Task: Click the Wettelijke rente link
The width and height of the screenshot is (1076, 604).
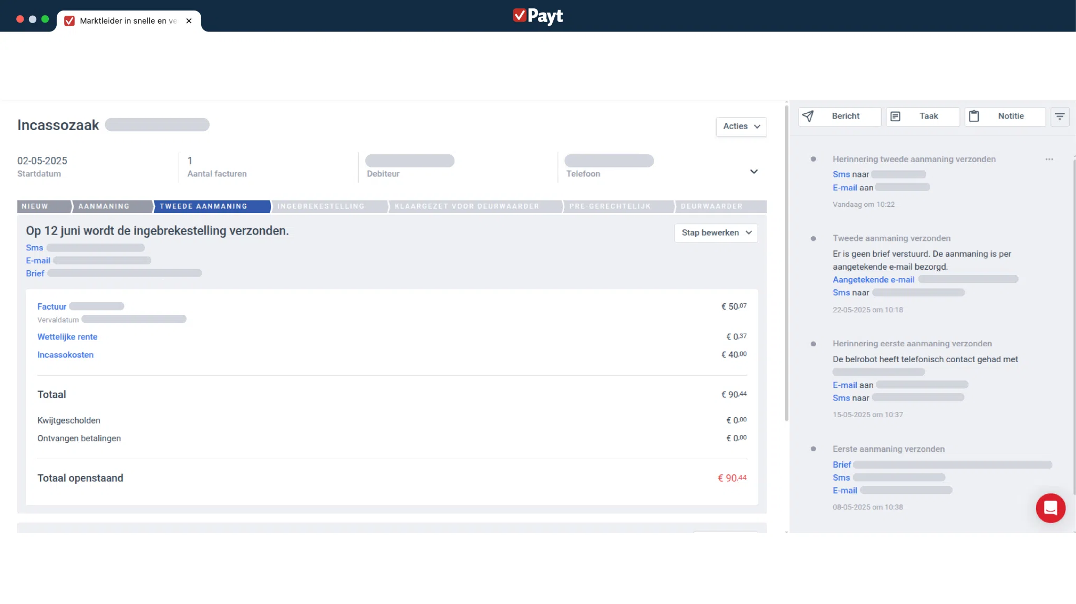Action: pyautogui.click(x=67, y=337)
